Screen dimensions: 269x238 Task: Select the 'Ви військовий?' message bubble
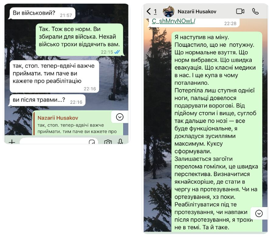tap(42, 13)
